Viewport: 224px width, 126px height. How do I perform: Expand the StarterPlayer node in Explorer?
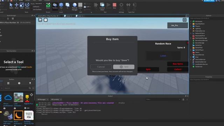(191, 50)
